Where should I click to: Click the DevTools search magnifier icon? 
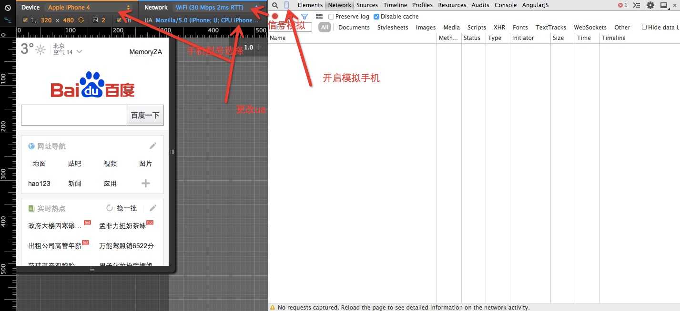tap(275, 5)
